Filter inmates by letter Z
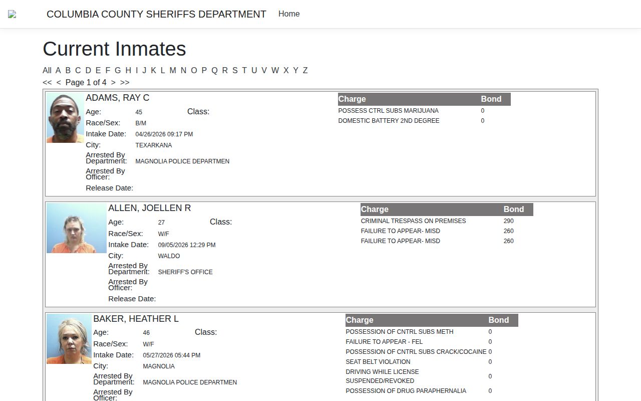641x401 pixels. 305,70
